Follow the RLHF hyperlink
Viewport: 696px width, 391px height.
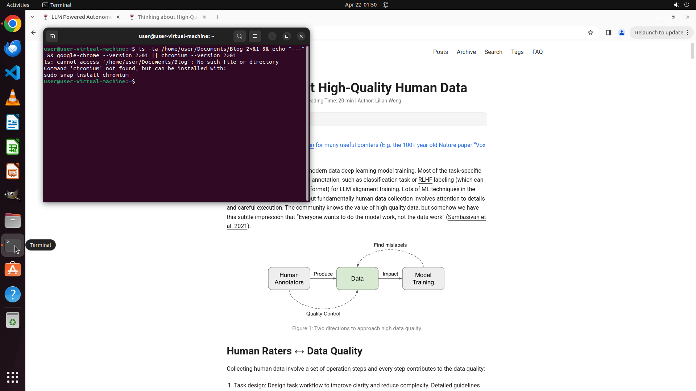(425, 180)
